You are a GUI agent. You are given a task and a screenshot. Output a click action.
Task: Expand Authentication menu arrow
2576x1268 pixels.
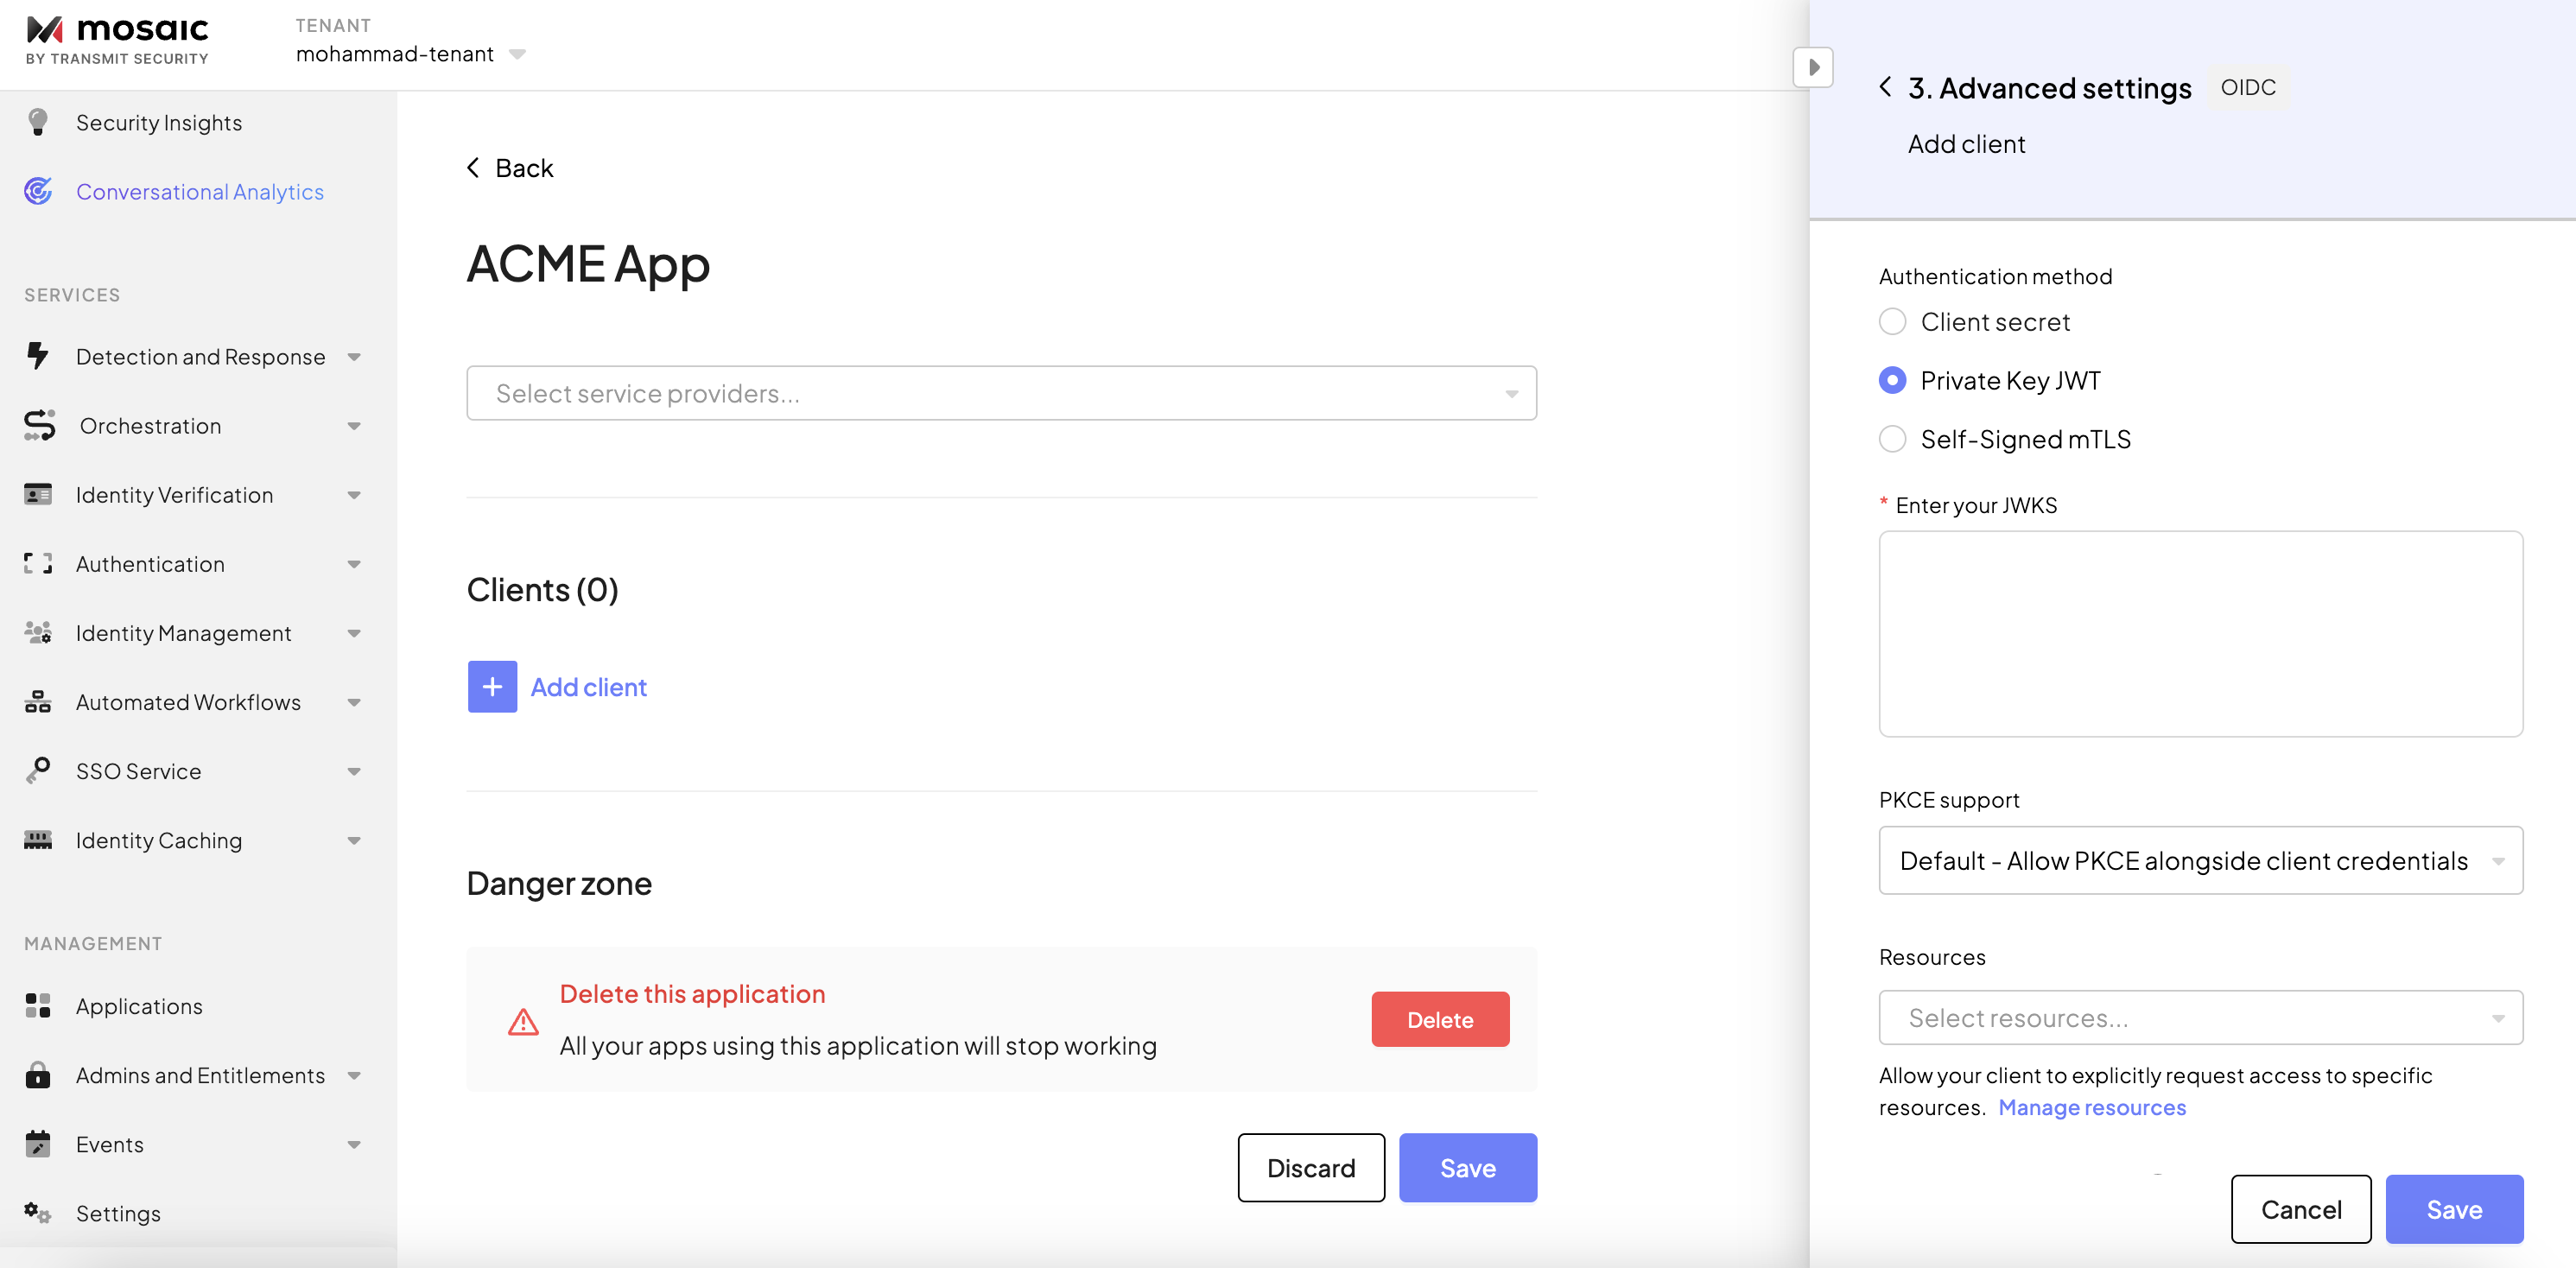tap(354, 563)
